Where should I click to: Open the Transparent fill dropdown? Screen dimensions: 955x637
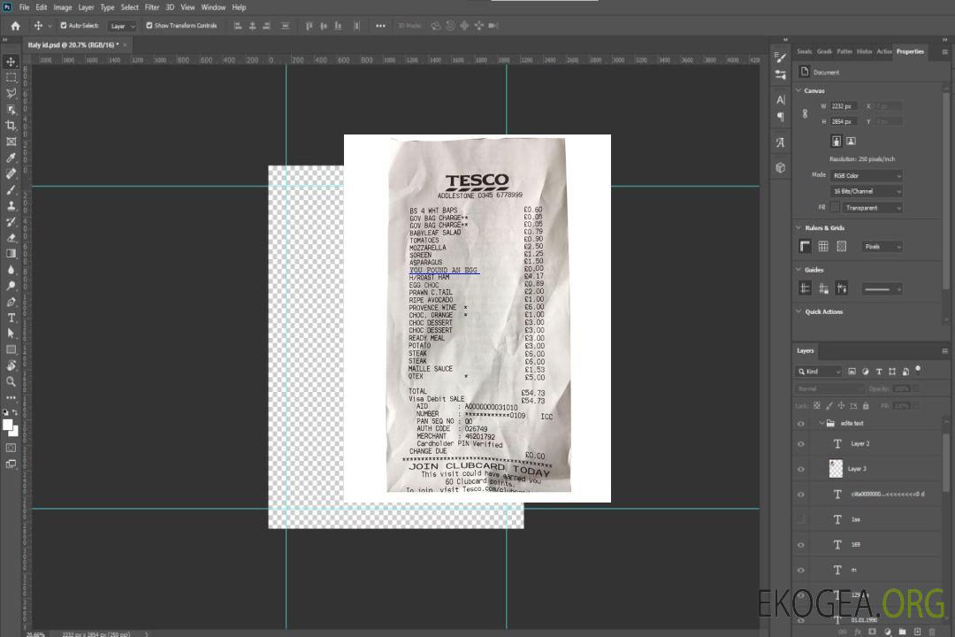[x=872, y=208]
